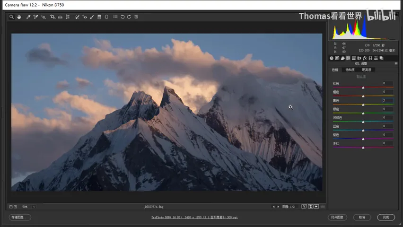Click the trash delete icon
This screenshot has height=227, width=403.
click(136, 17)
